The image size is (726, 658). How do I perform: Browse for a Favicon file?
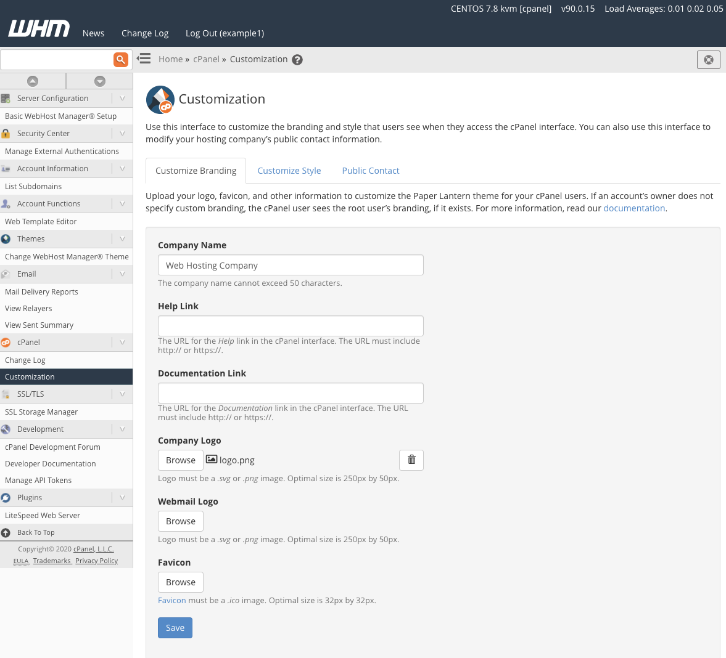coord(181,582)
